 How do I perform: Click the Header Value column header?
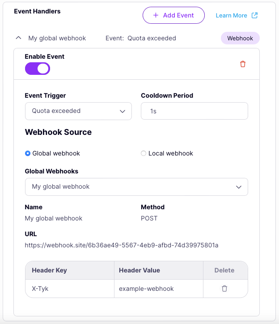(x=139, y=270)
